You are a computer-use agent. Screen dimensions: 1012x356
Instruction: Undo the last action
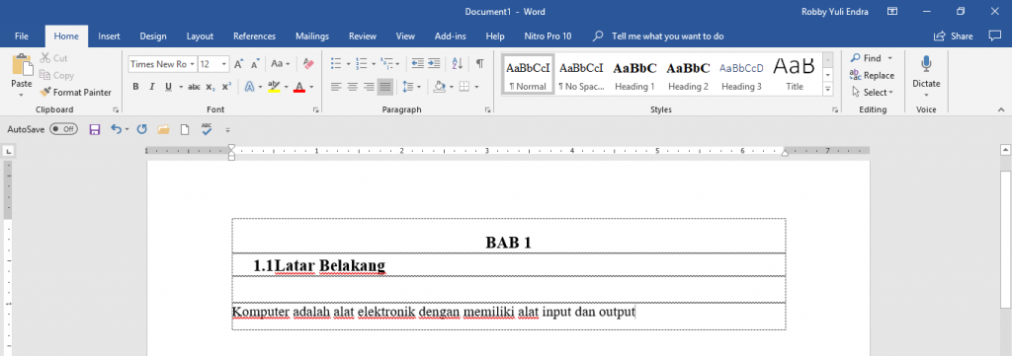coord(116,129)
